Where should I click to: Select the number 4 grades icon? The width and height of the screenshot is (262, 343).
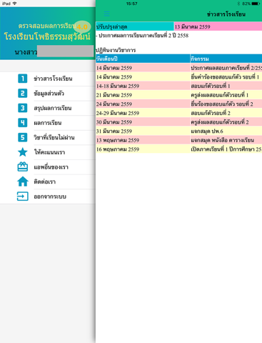pyautogui.click(x=23, y=123)
